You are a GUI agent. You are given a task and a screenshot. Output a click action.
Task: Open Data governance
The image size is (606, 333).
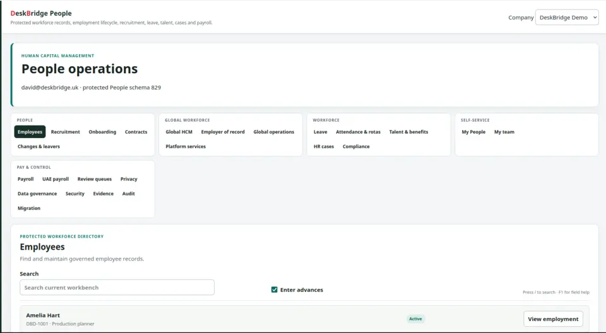37,194
